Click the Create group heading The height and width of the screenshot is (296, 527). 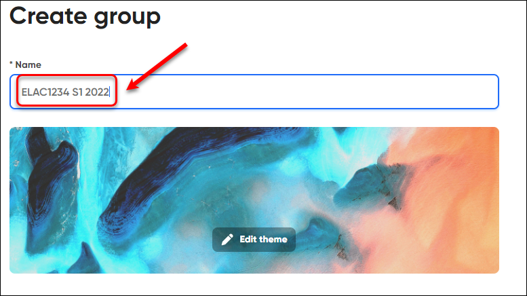[85, 16]
